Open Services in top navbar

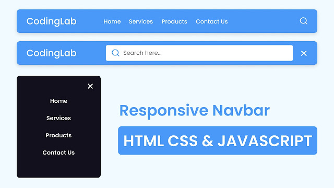(x=141, y=21)
